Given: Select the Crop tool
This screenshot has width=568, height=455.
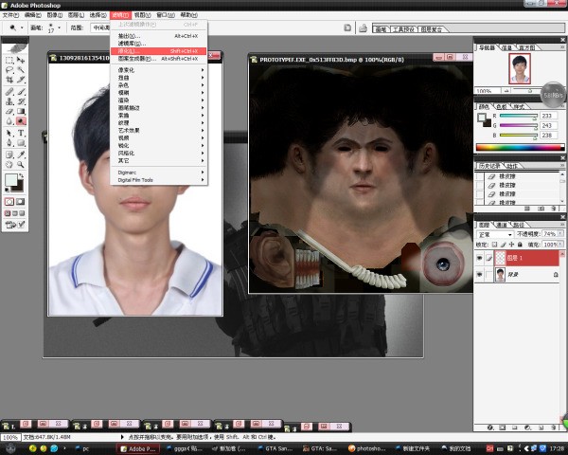Looking at the screenshot, I should [x=9, y=81].
